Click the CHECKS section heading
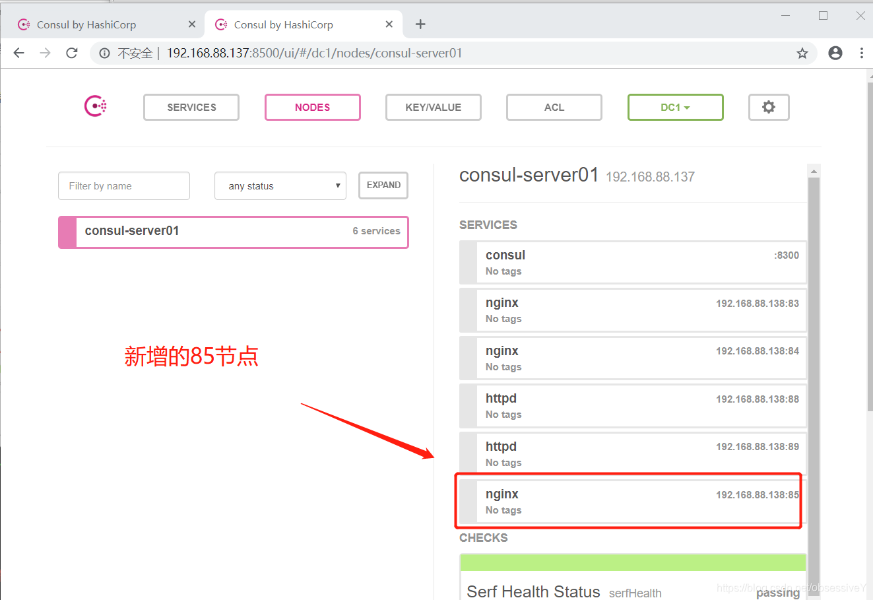This screenshot has width=873, height=600. [484, 538]
